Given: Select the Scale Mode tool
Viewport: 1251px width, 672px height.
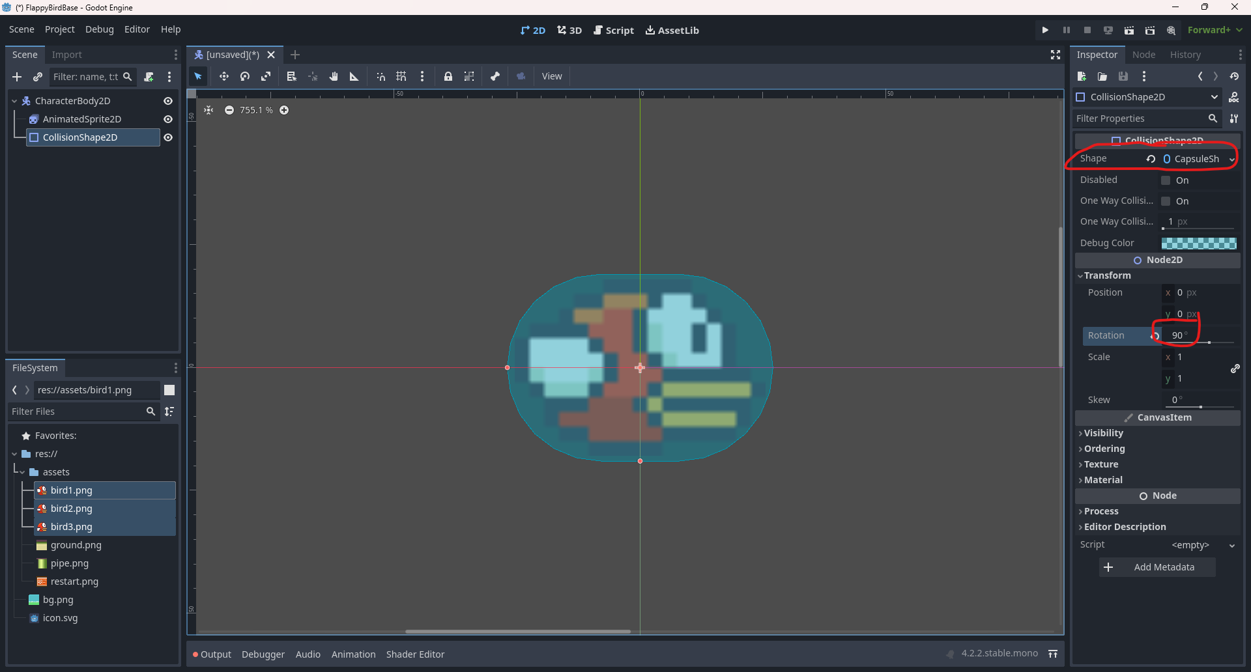Looking at the screenshot, I should tap(266, 76).
